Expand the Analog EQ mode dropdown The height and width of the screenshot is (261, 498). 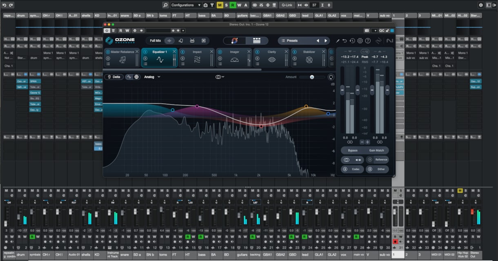pyautogui.click(x=152, y=77)
